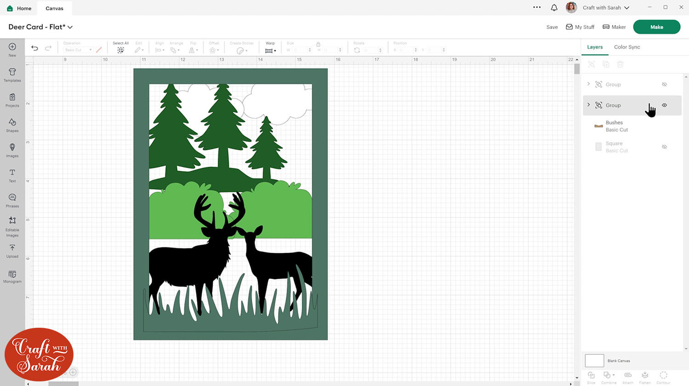Screen dimensions: 689x386
Task: Open the notifications bell
Action: click(554, 8)
